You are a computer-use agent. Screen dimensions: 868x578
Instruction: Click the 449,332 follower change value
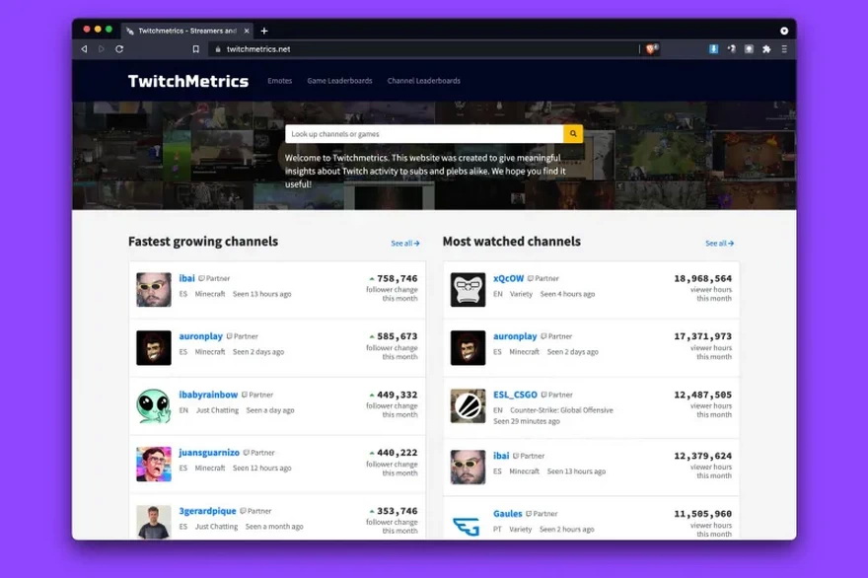pyautogui.click(x=397, y=395)
